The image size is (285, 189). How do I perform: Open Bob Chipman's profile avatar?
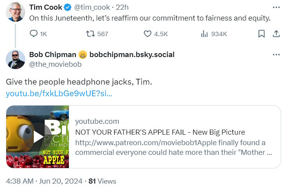tap(16, 59)
